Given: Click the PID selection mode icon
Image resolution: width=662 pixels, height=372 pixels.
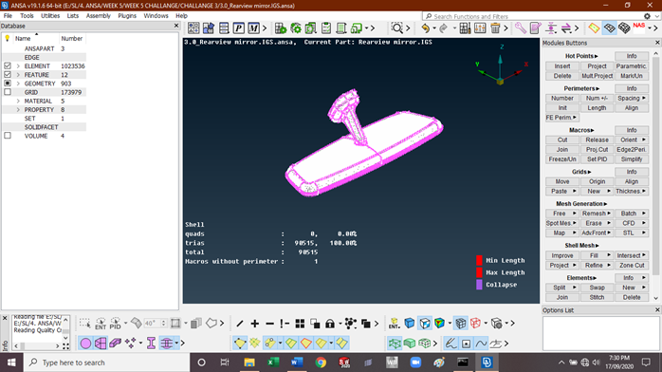Looking at the screenshot, I should 115,324.
